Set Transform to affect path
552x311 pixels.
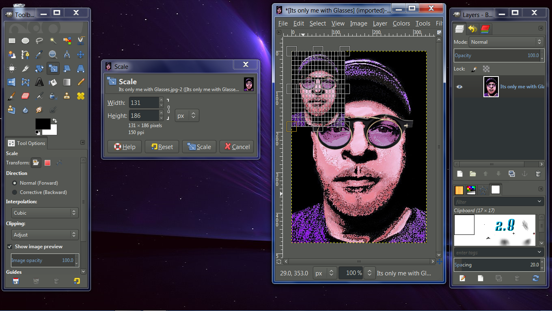(x=59, y=163)
